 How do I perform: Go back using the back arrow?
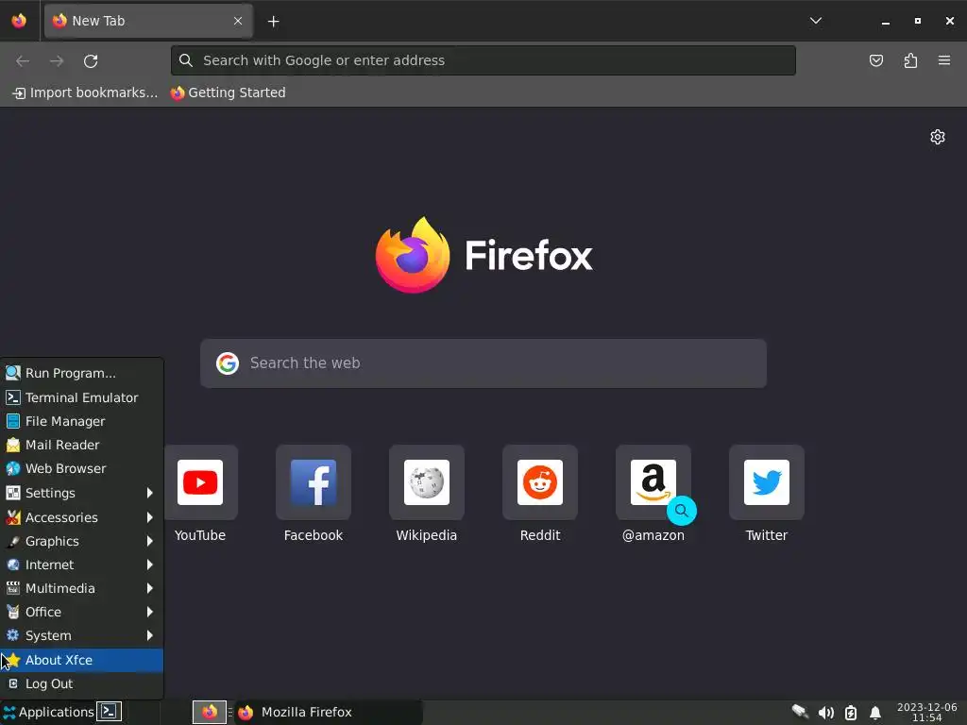[x=23, y=61]
